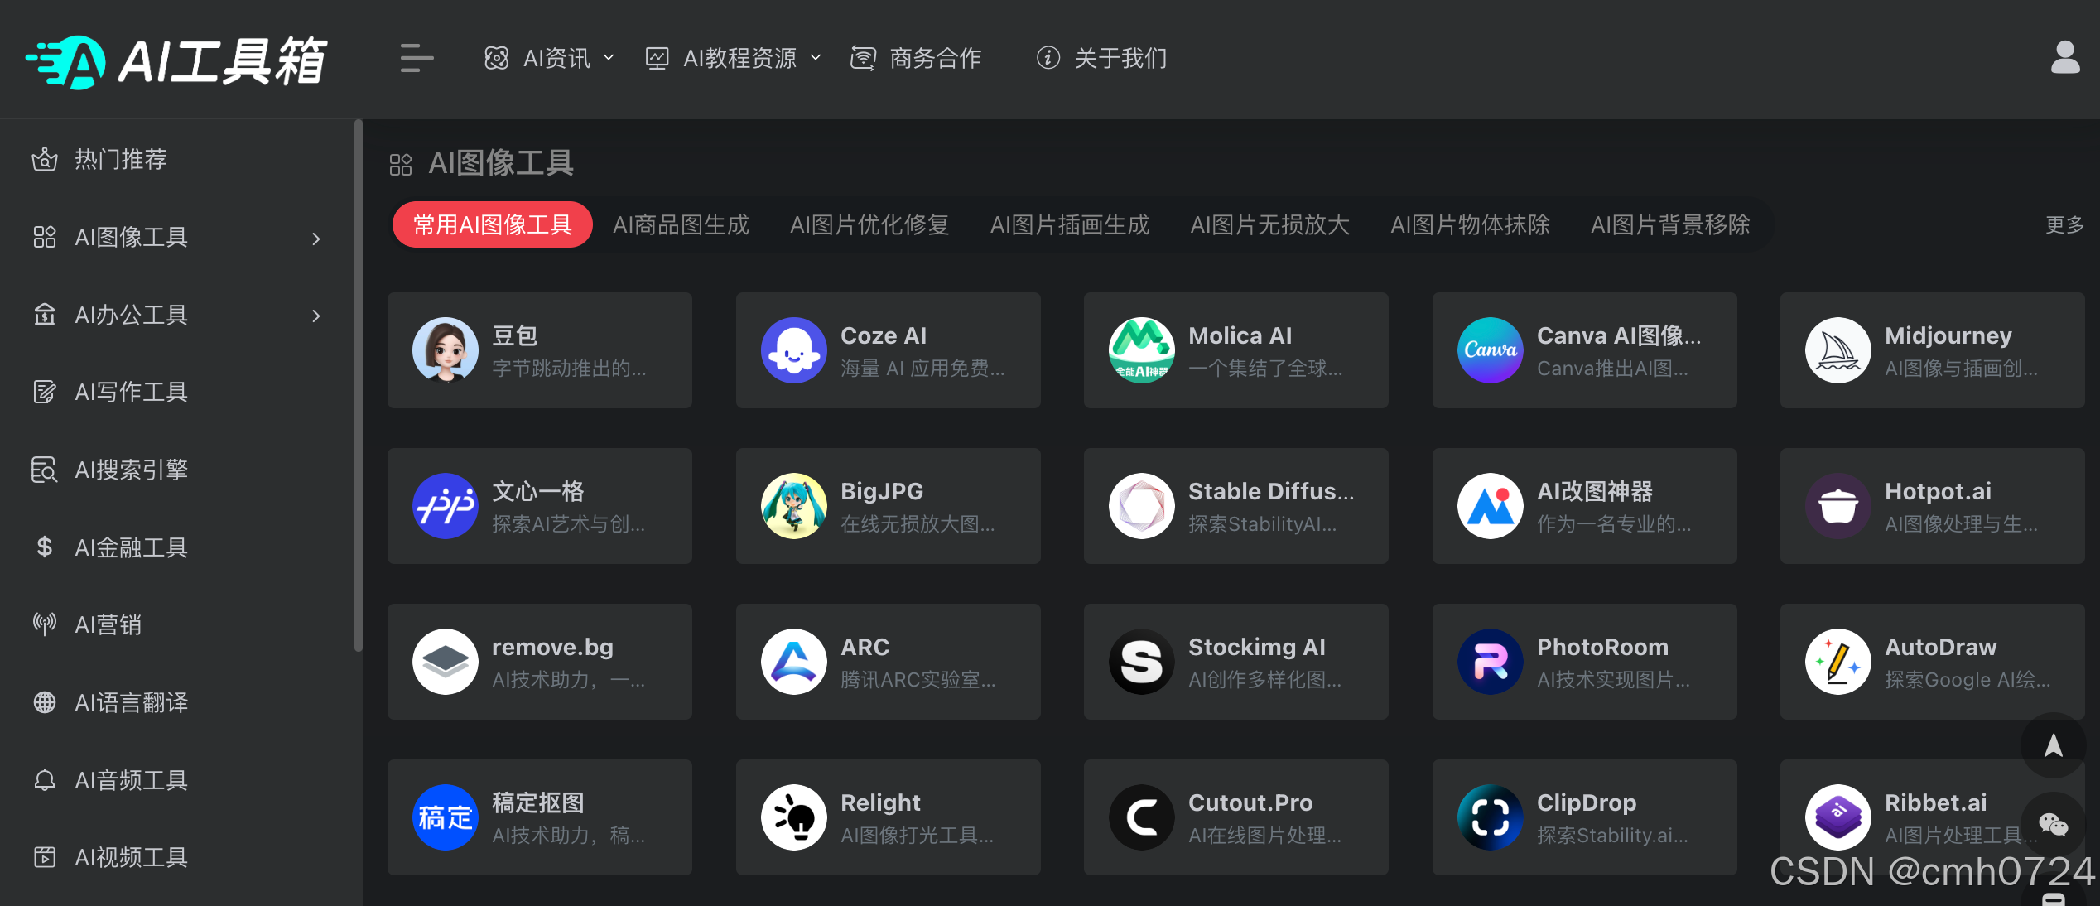
Task: Click the scroll-to-top arrow button
Action: point(2053,745)
